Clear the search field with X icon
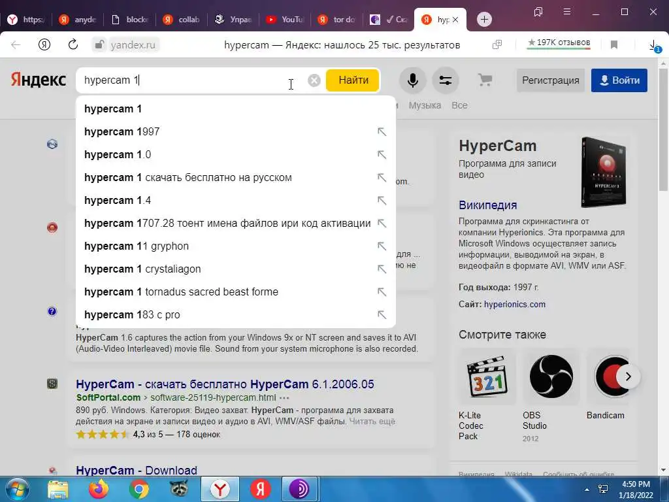 tap(314, 80)
